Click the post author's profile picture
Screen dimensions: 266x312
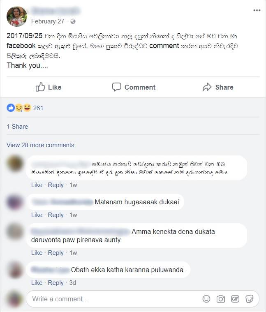point(17,16)
